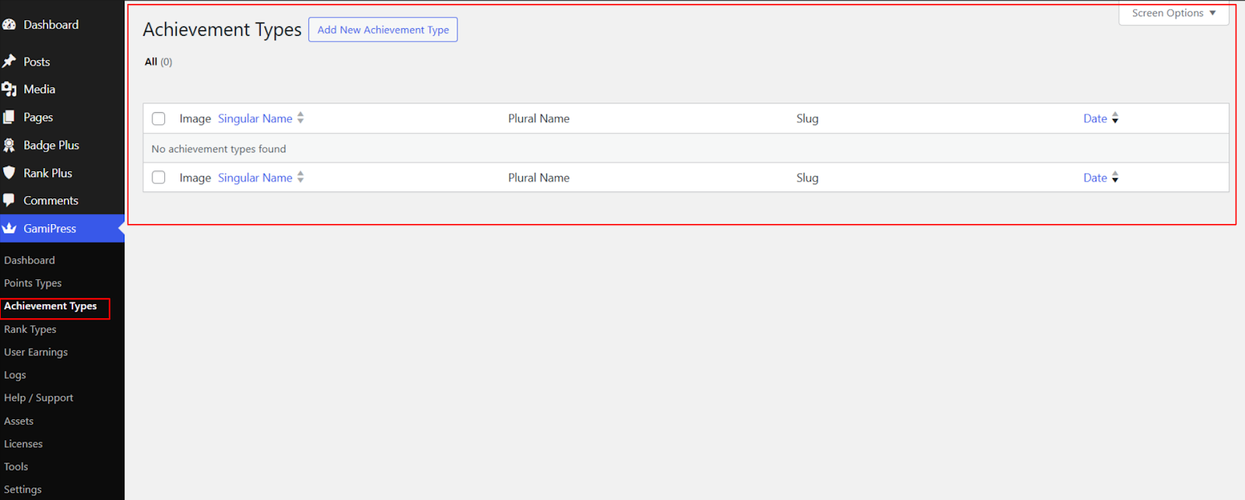The width and height of the screenshot is (1245, 500).
Task: Click the All (0) filter link
Action: click(x=151, y=61)
